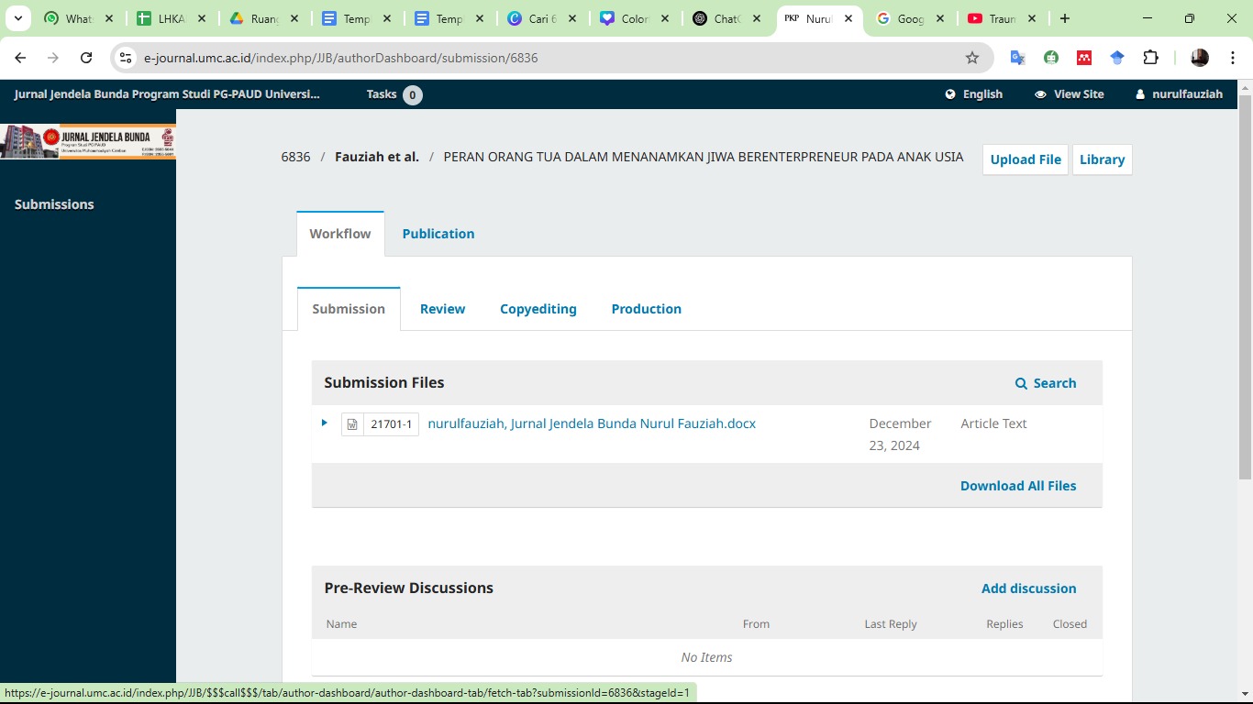Open View Site with the eye icon

[x=1040, y=94]
